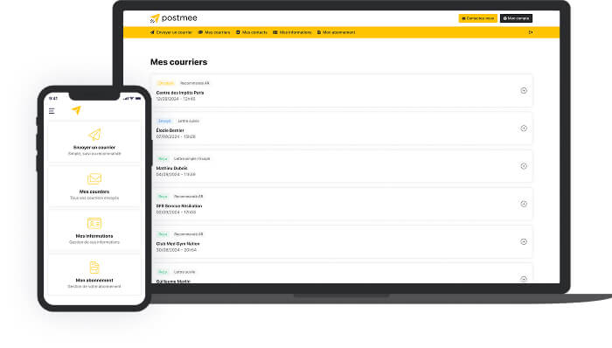This screenshot has width=612, height=348.
Task: Click the yellow status badge on Centre des Impôts row
Action: pyautogui.click(x=165, y=83)
